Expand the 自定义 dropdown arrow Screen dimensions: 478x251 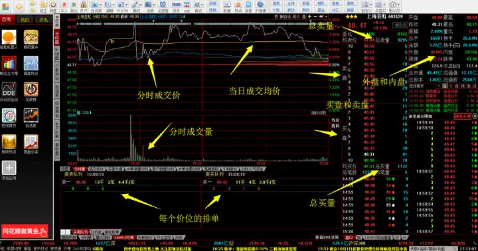click(370, 5)
